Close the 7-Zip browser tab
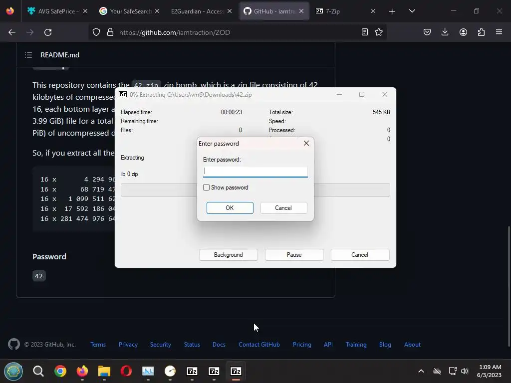This screenshot has height=383, width=511. click(373, 11)
